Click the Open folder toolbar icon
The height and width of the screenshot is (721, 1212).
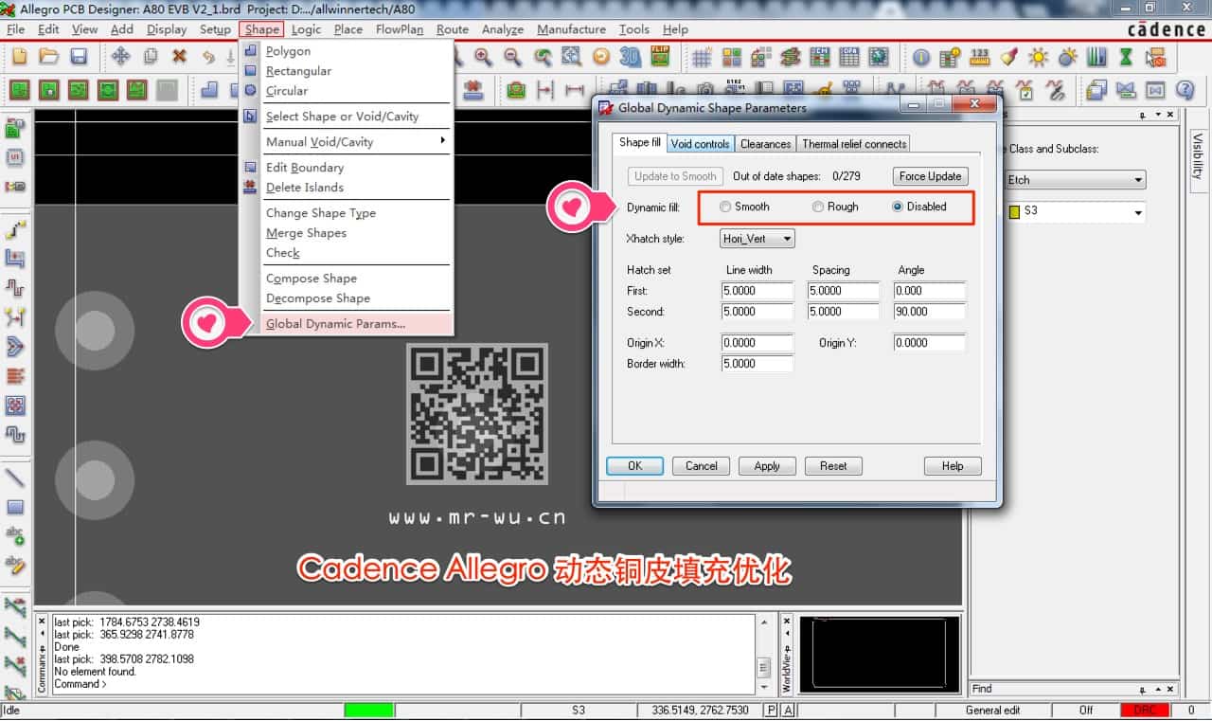(49, 57)
